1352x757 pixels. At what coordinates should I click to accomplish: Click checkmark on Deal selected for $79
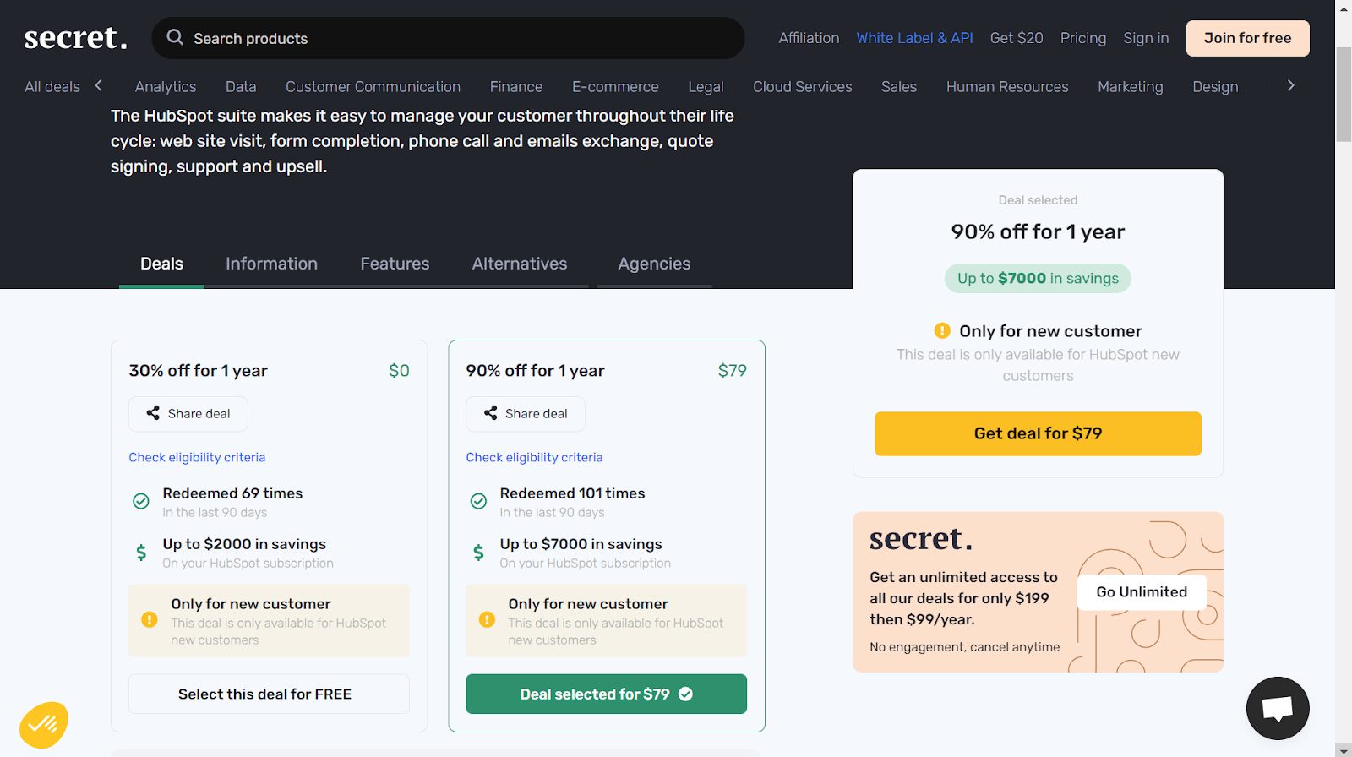686,694
